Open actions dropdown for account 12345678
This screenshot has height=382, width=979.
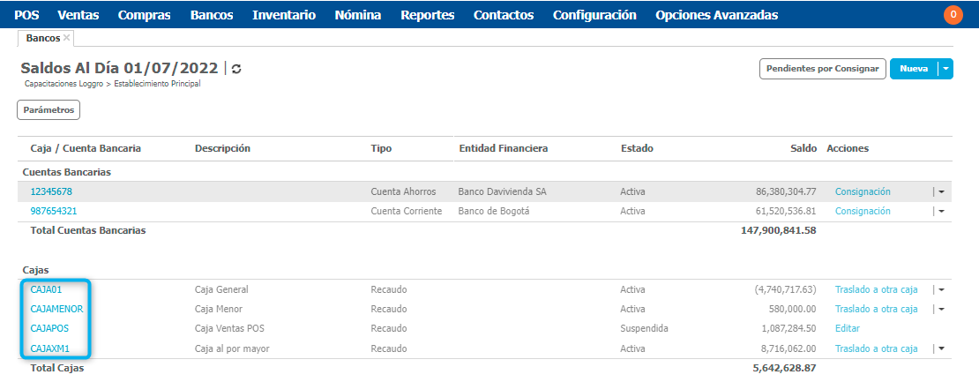tap(941, 191)
